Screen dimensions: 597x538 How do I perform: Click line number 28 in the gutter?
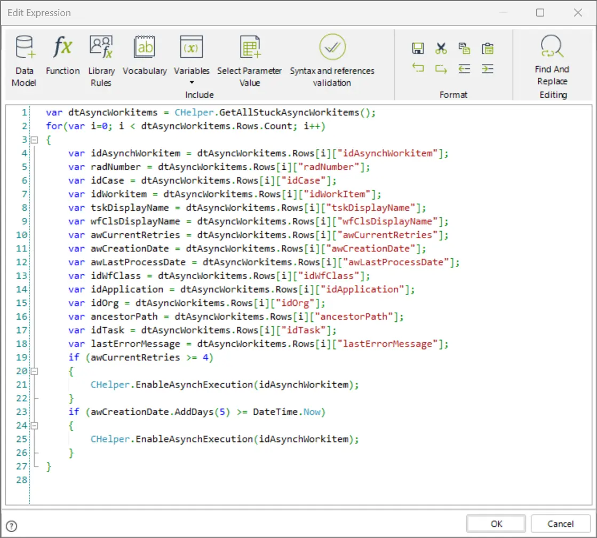click(22, 480)
